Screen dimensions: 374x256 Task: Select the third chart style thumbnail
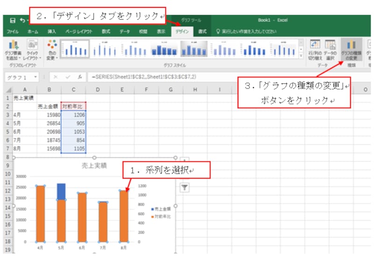[134, 49]
